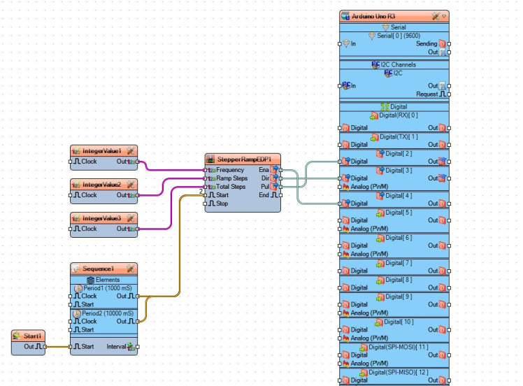Screen dimensions: 523x386
Task: Open the IntegerValue1 properties wrench icon
Action: click(x=130, y=150)
